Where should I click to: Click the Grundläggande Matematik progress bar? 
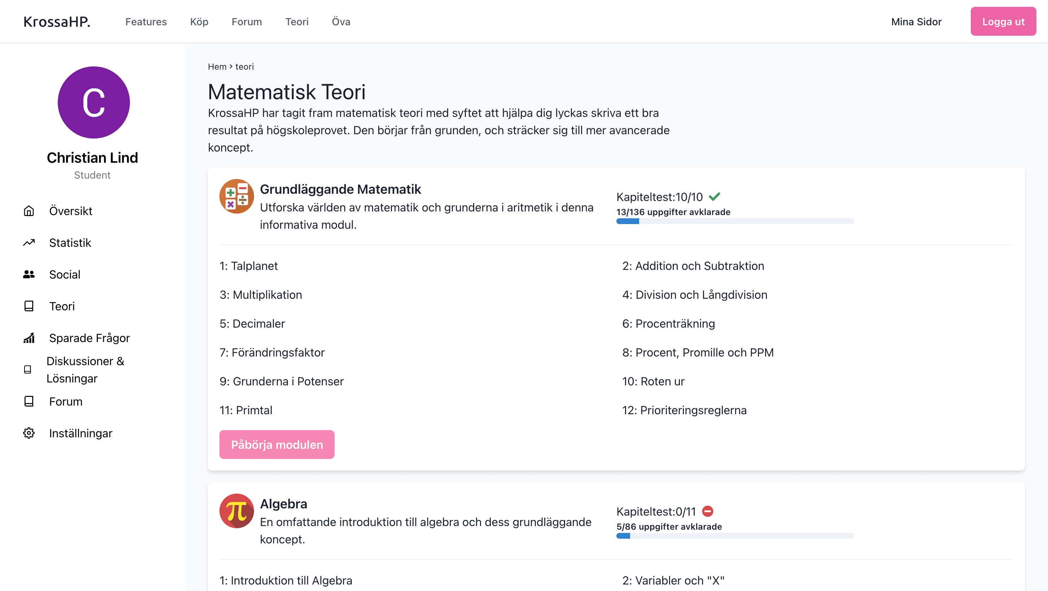(x=735, y=221)
